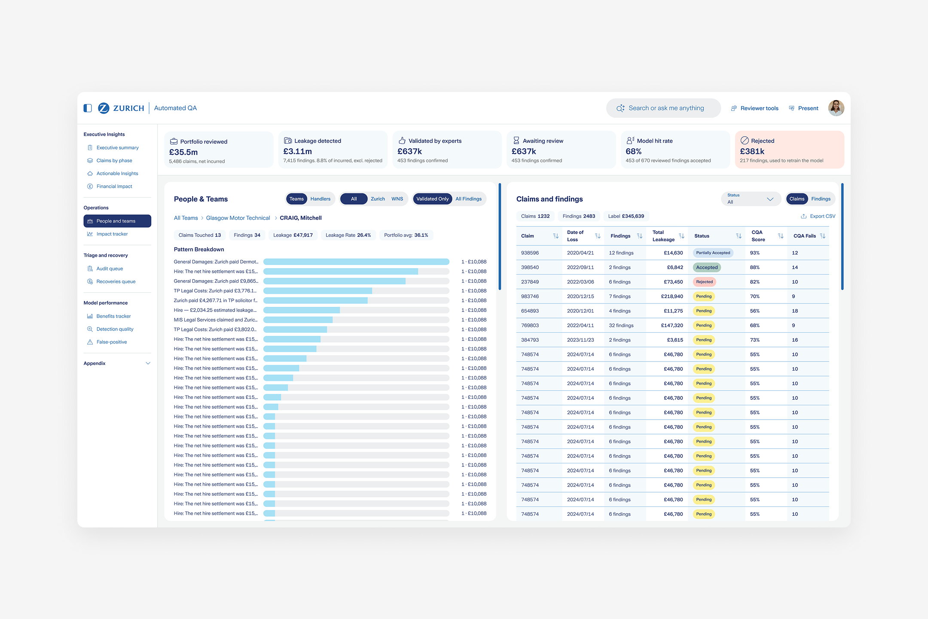Click the Validated by experts thumbs-up icon
Image resolution: width=928 pixels, height=619 pixels.
[402, 141]
